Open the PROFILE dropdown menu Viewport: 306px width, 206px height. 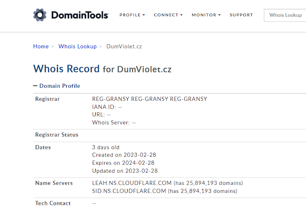click(x=132, y=15)
